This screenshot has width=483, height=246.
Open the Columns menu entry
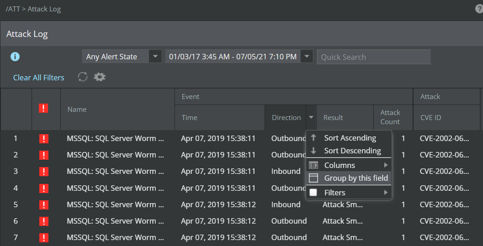click(x=349, y=165)
